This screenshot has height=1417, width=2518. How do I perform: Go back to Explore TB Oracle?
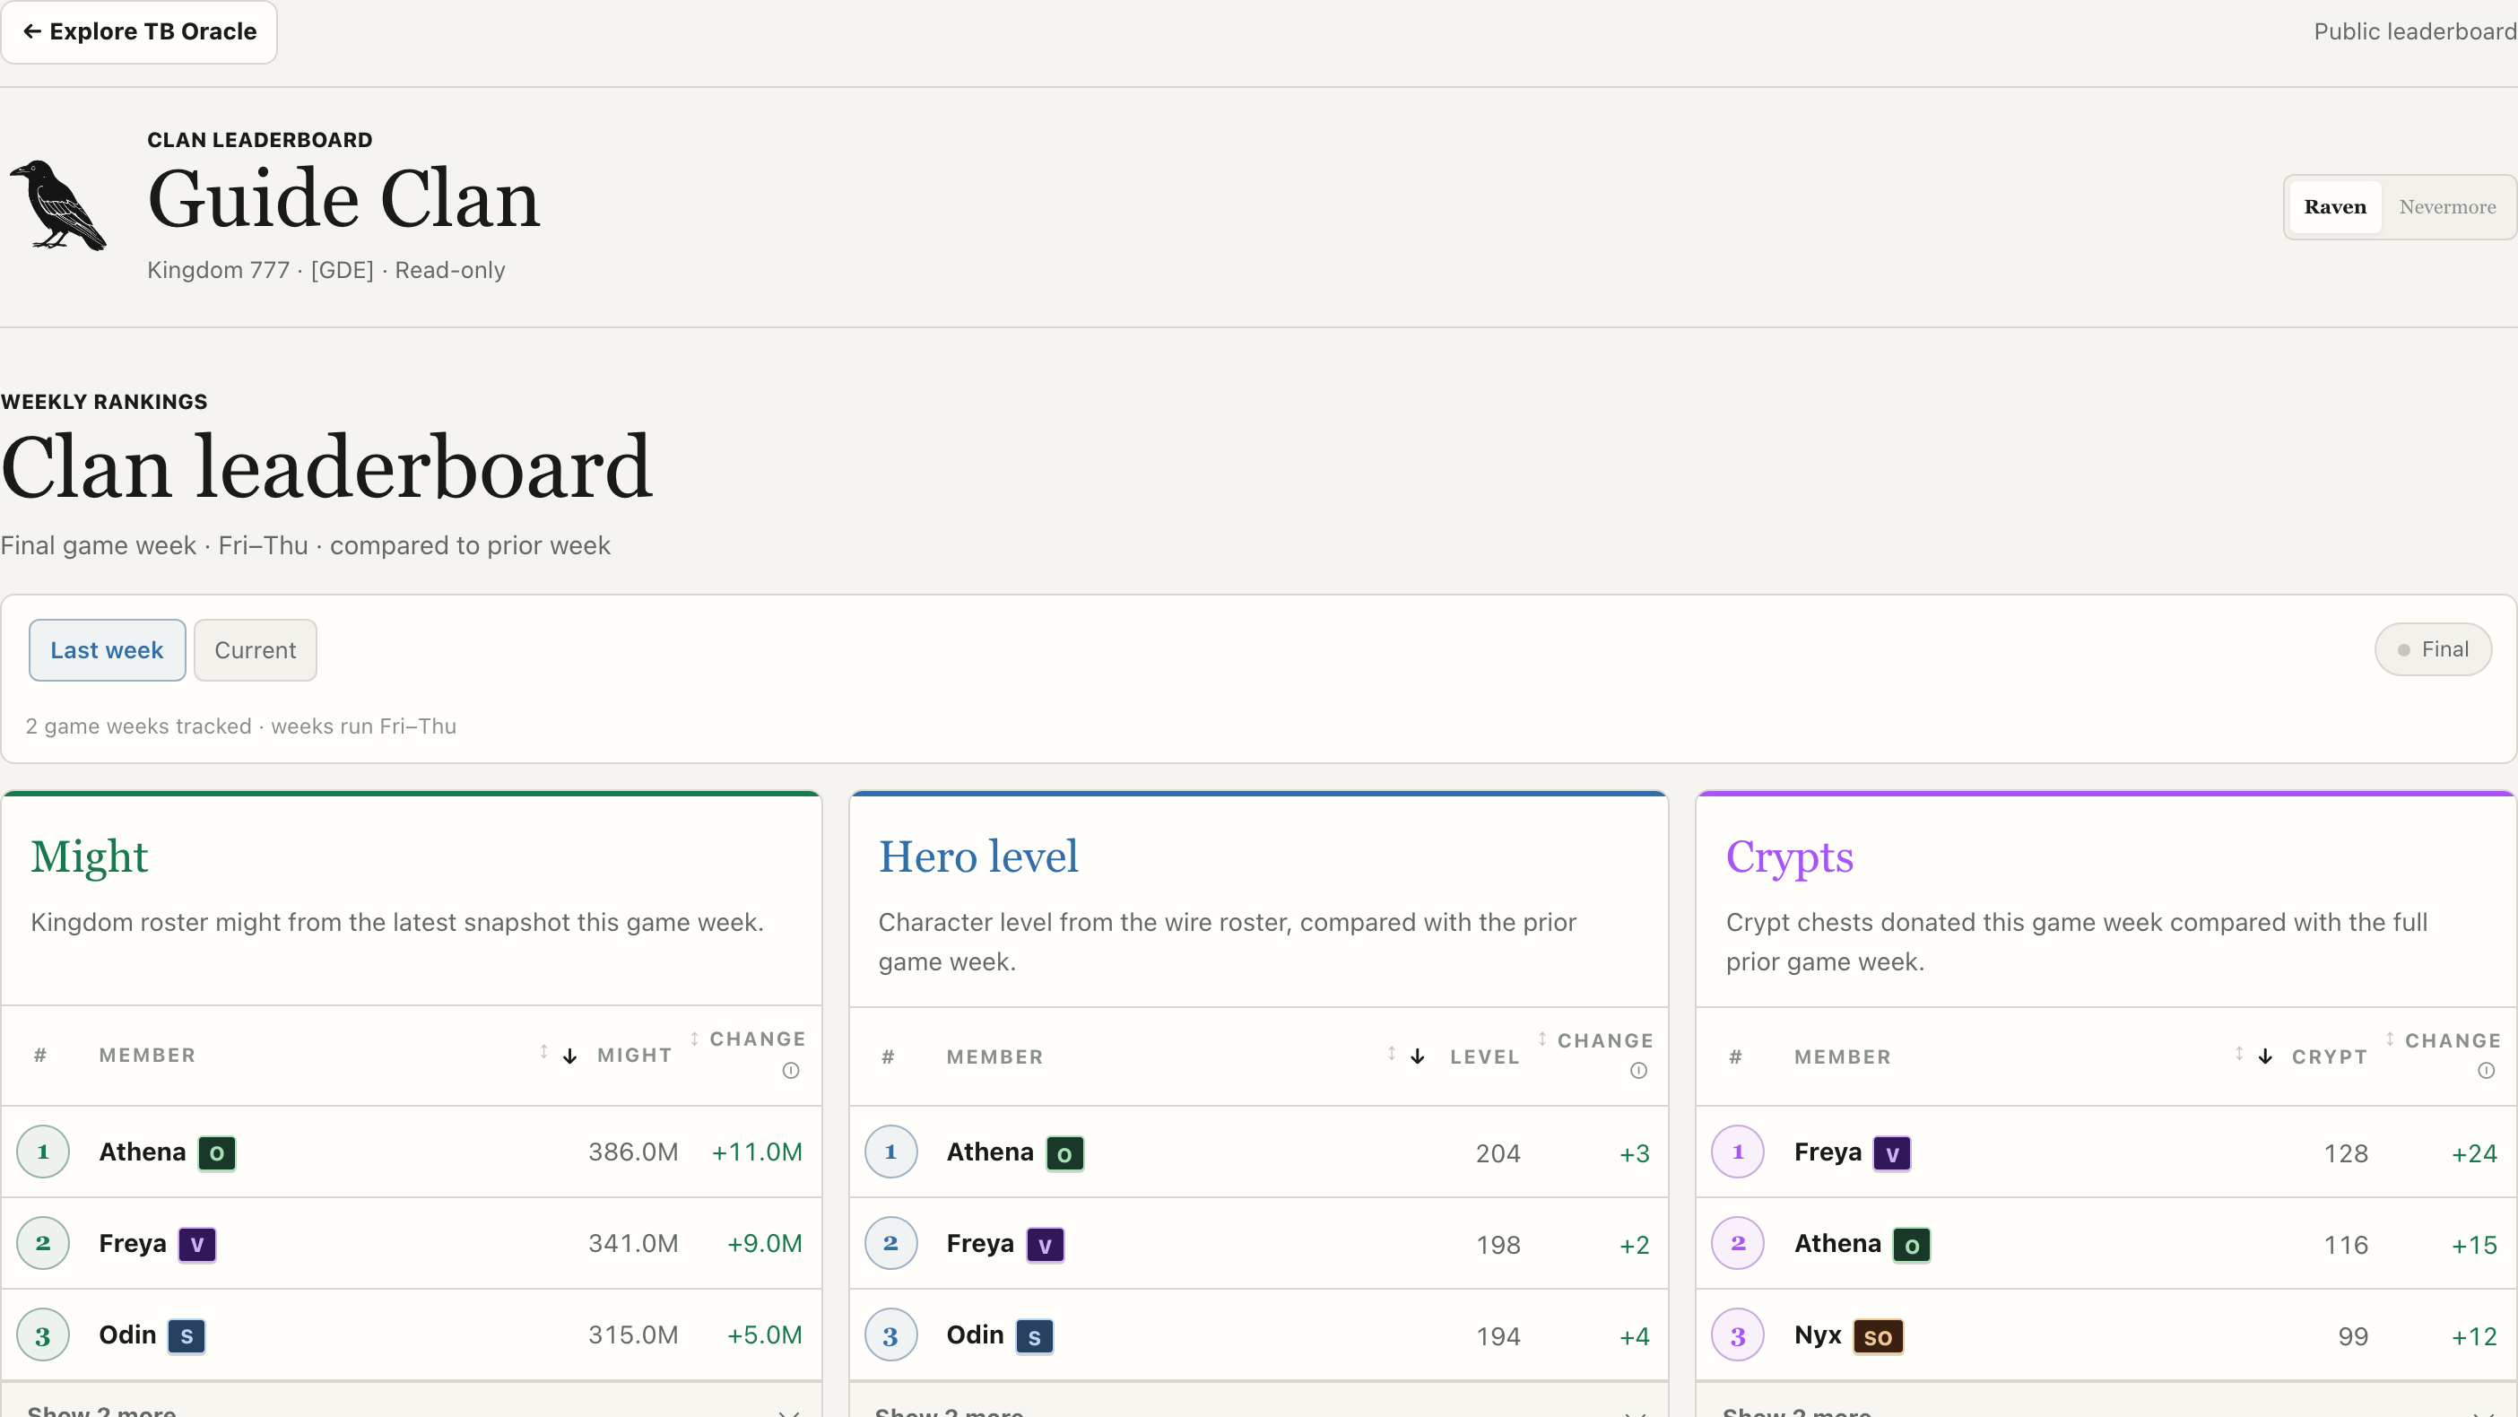pos(139,31)
